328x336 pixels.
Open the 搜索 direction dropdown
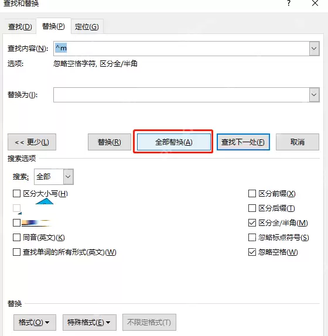coord(69,177)
